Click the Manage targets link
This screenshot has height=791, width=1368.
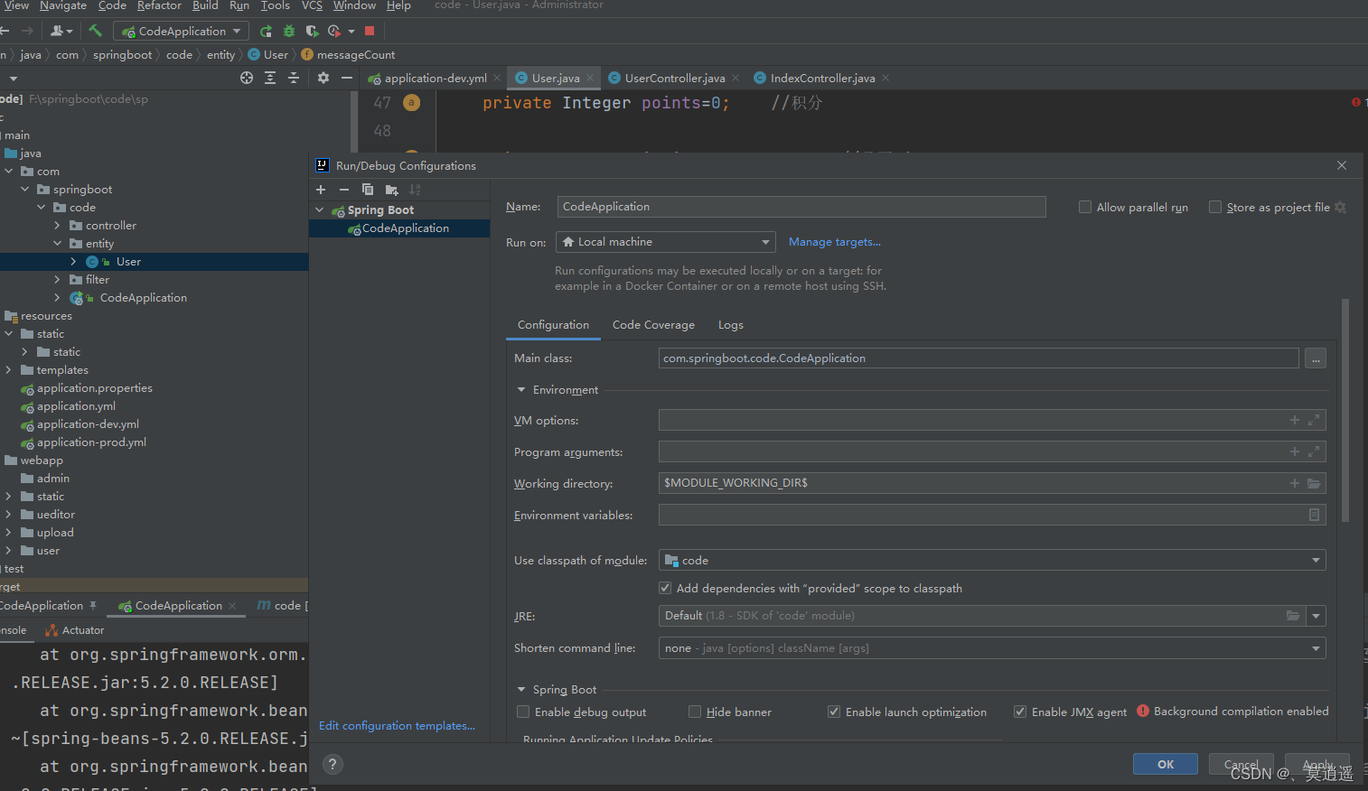pos(834,242)
